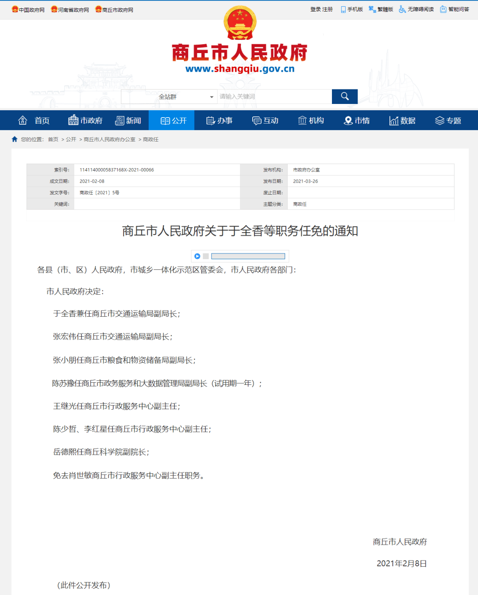The width and height of the screenshot is (478, 595).
Task: Select the signing date 2021年2月8日
Action: tap(401, 564)
